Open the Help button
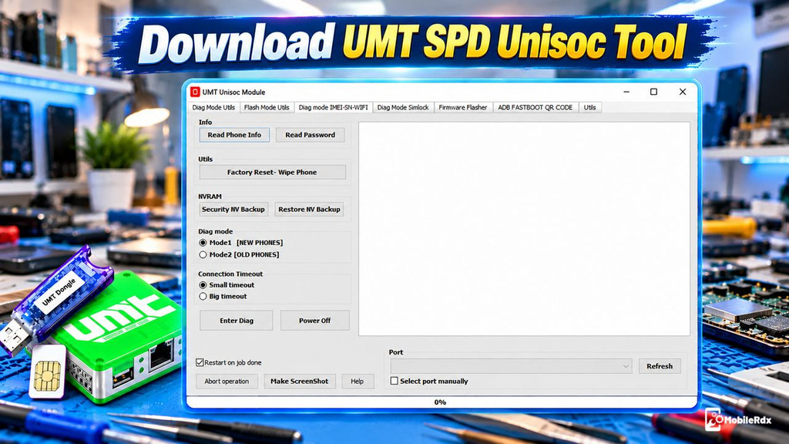 pyautogui.click(x=358, y=382)
